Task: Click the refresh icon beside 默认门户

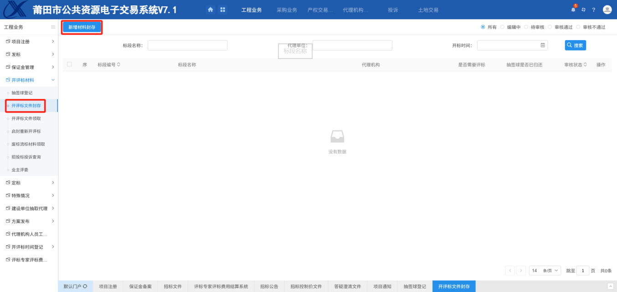Action: (x=85, y=287)
